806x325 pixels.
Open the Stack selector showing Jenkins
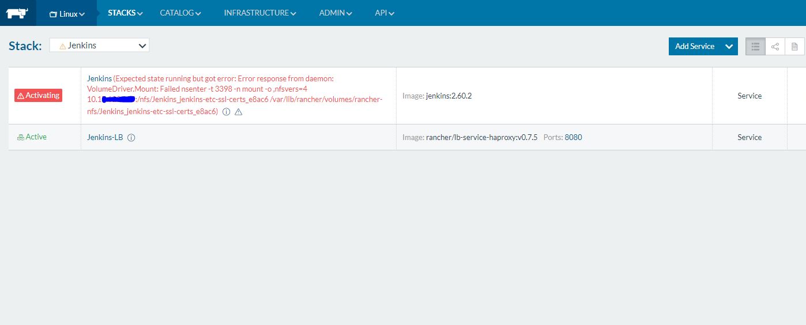pyautogui.click(x=99, y=46)
